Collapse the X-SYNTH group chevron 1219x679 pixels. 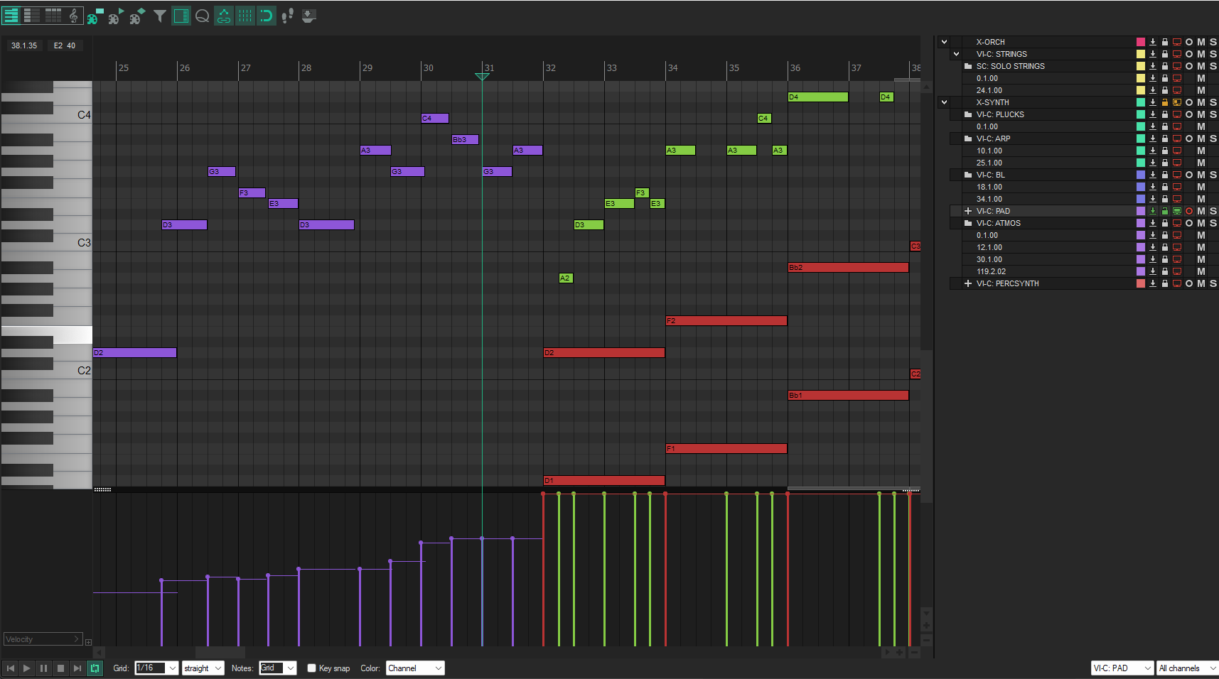click(x=945, y=102)
